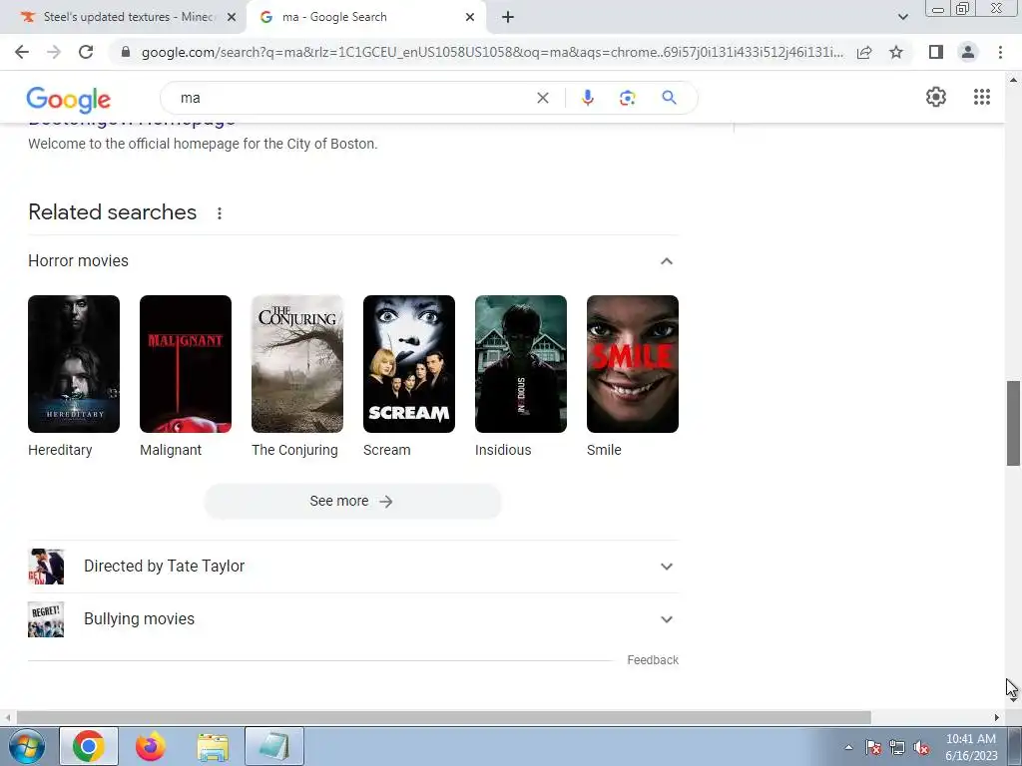Submit search with the magnifier icon
Screen dimensions: 1022x766
click(669, 98)
